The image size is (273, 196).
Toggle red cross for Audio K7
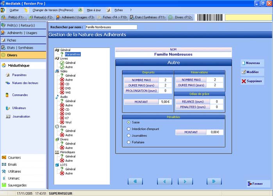(62, 118)
